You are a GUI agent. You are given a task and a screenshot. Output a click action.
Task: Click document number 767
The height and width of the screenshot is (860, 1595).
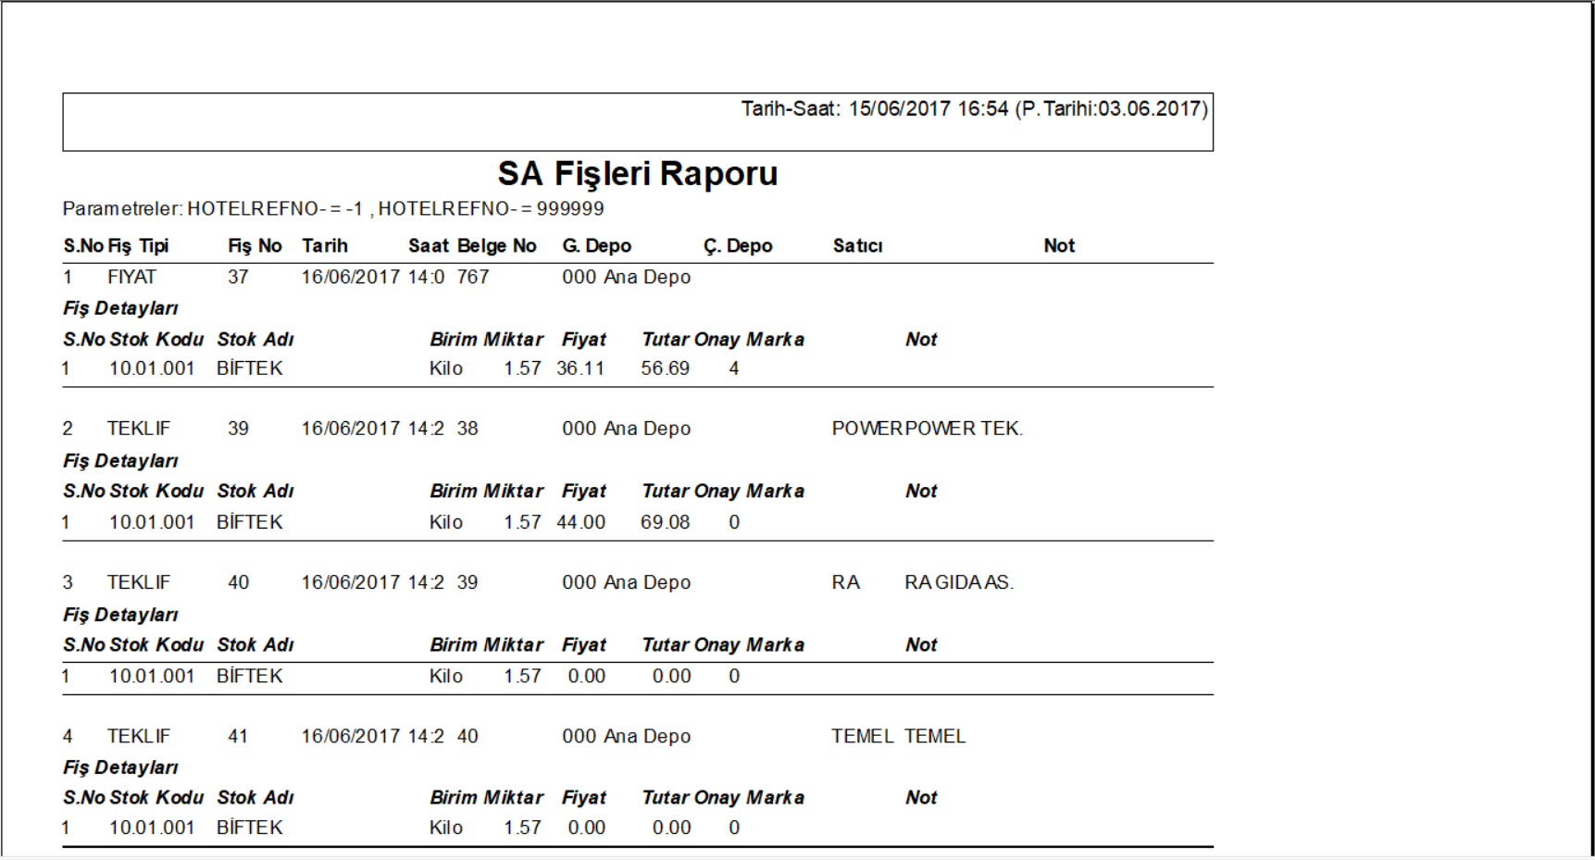coord(473,277)
